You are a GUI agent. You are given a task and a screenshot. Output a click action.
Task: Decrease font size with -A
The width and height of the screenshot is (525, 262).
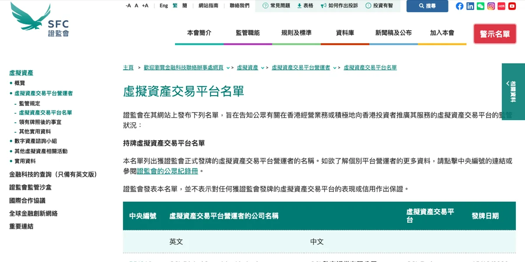point(128,6)
